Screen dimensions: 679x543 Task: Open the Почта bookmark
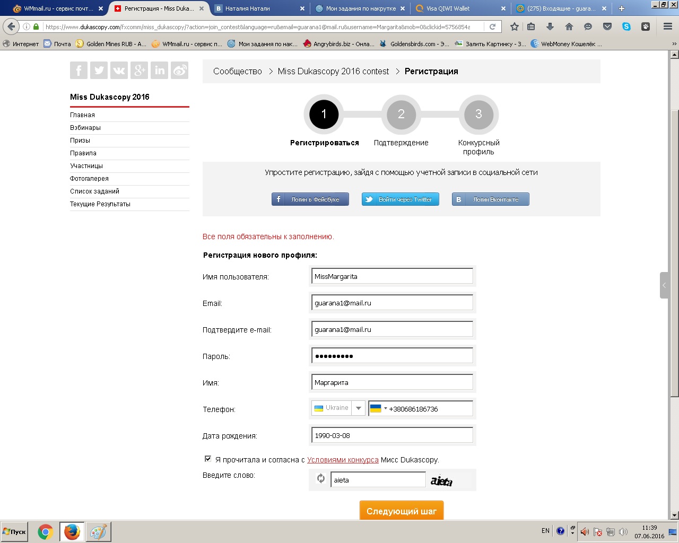pyautogui.click(x=57, y=44)
